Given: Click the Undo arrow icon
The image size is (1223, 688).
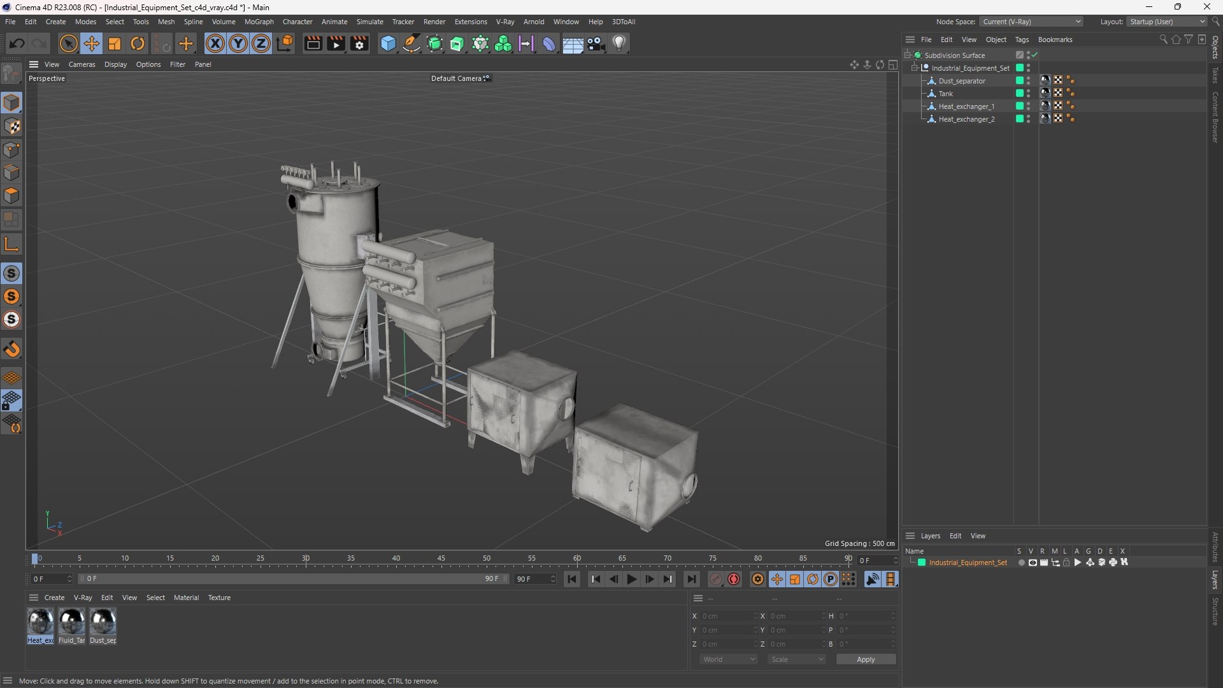Looking at the screenshot, I should click(17, 43).
